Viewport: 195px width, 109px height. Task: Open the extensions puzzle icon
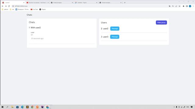click(183, 6)
